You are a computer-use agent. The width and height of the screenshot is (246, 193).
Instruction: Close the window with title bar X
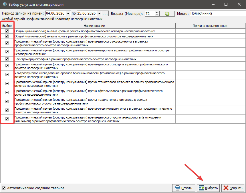click(x=239, y=4)
